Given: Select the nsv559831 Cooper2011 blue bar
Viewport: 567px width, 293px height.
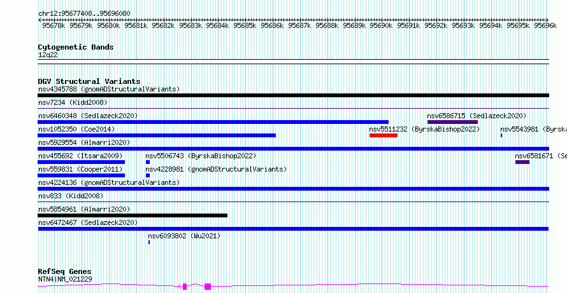Looking at the screenshot, I should click(81, 175).
